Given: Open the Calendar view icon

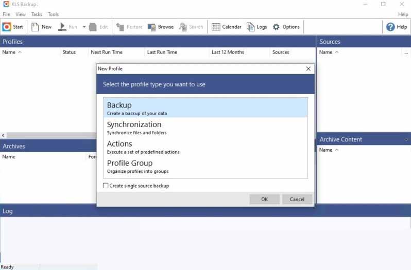Looking at the screenshot, I should (x=216, y=27).
